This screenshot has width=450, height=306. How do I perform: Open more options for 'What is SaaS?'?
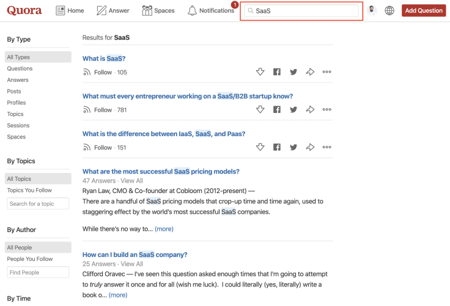(326, 71)
